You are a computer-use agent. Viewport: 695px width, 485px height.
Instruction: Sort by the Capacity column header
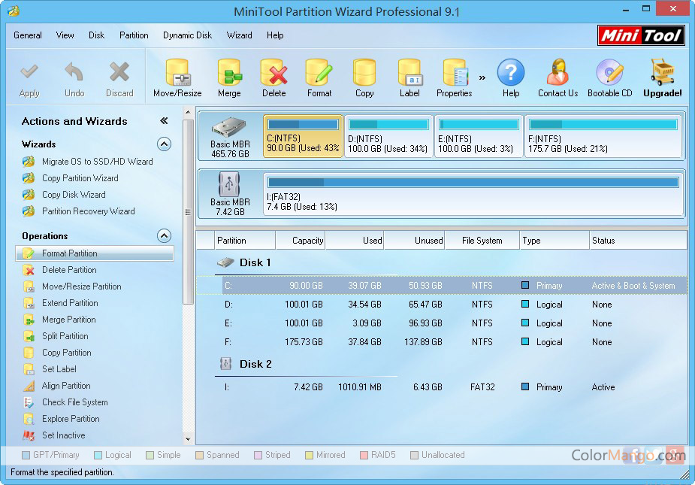(300, 241)
